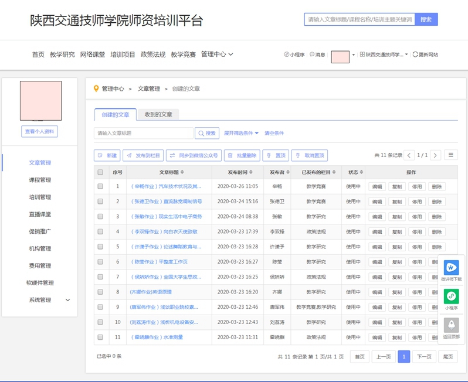Expand the 管理中心 dropdown menu

tap(217, 54)
